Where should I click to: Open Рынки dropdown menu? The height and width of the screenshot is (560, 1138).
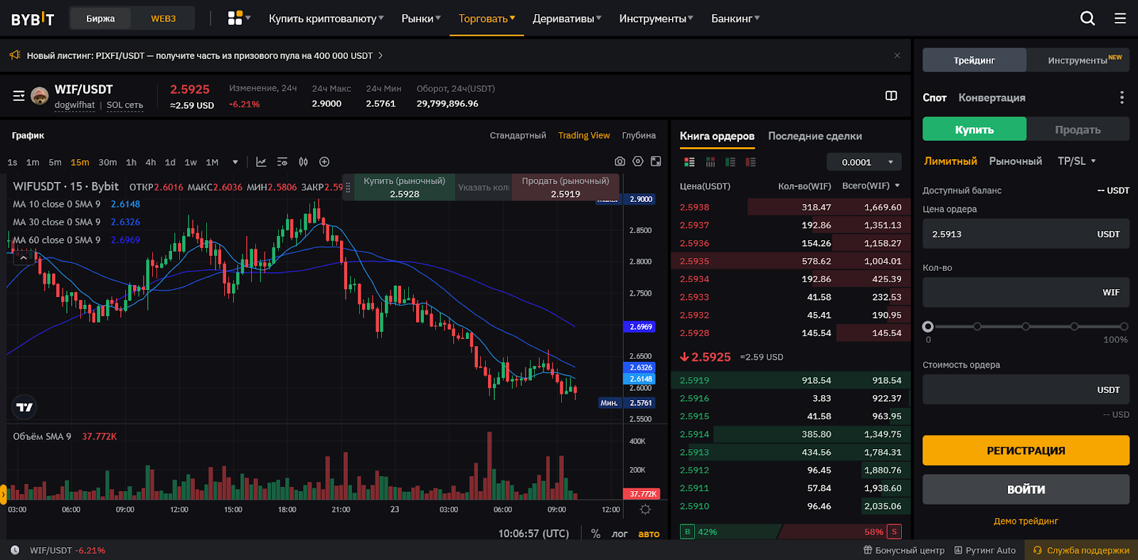tap(421, 18)
